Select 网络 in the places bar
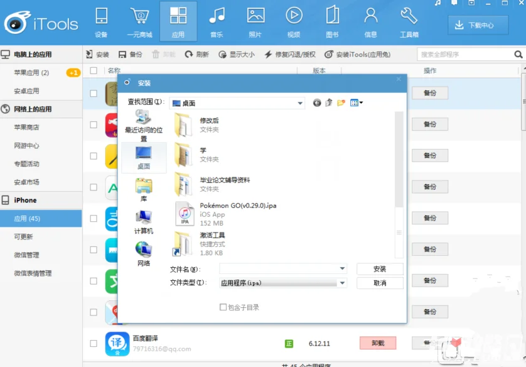Screen dimensions: 526x367 click(144, 254)
